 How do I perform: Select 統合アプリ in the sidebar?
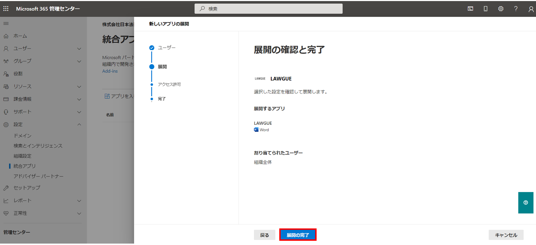pyautogui.click(x=25, y=166)
